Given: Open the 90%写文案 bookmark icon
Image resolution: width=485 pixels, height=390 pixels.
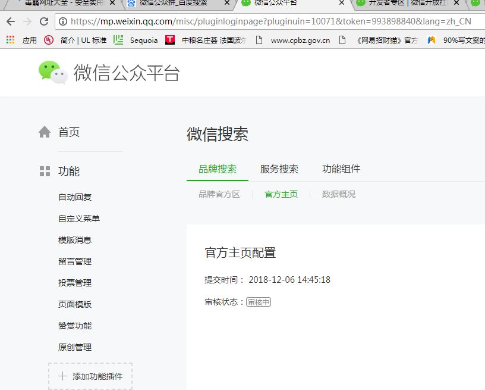Looking at the screenshot, I should 432,40.
